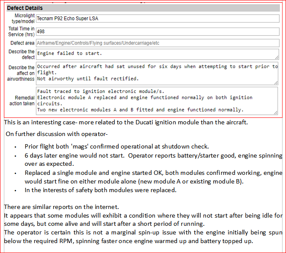
Task: Click the 'Remedial action taken' label
Action: point(22,101)
